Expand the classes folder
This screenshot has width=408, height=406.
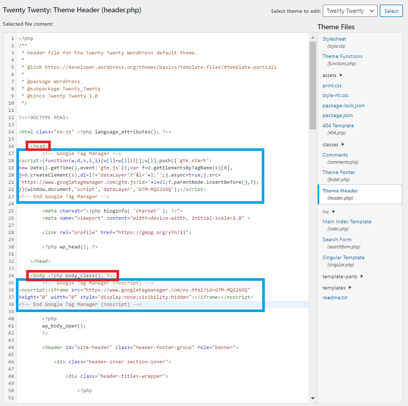click(x=333, y=144)
